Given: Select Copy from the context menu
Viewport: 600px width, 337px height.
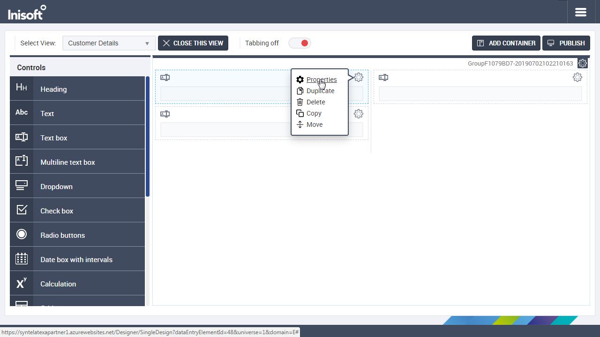Looking at the screenshot, I should coord(314,113).
